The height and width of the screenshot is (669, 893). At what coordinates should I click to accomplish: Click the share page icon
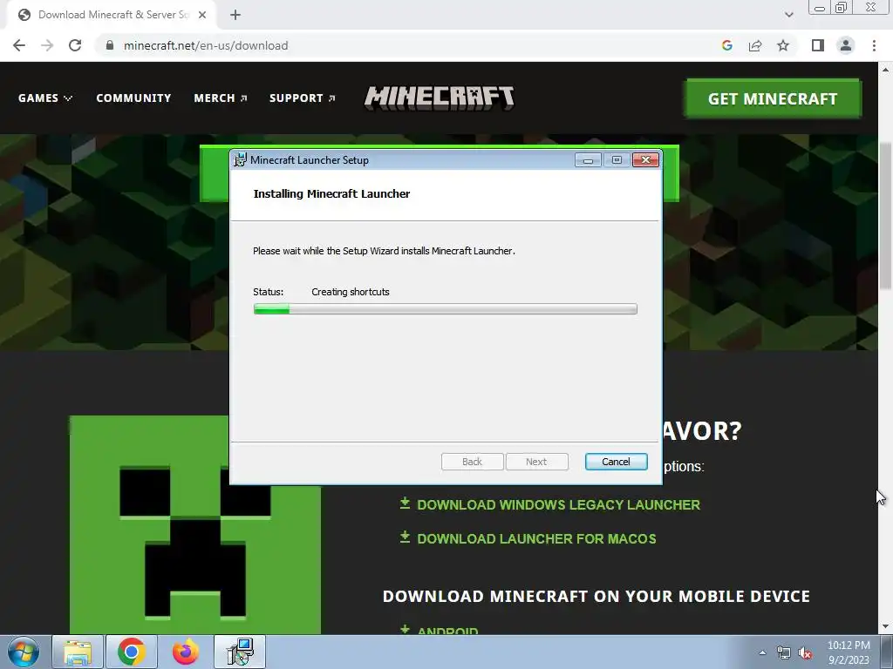coord(755,45)
